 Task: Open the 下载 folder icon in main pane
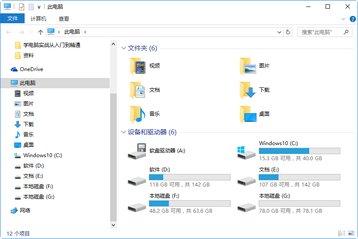[x=247, y=90]
